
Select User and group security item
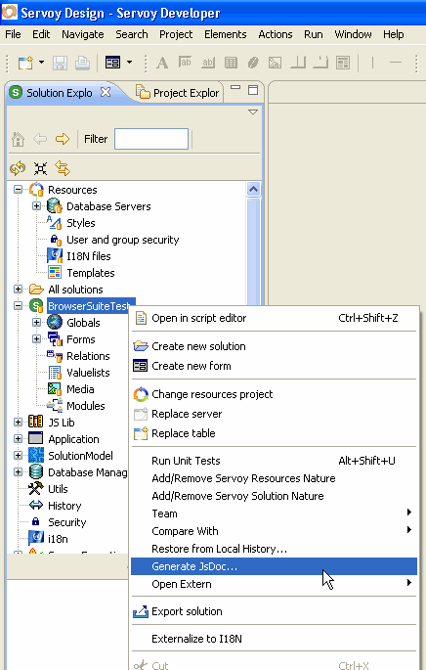pos(122,240)
